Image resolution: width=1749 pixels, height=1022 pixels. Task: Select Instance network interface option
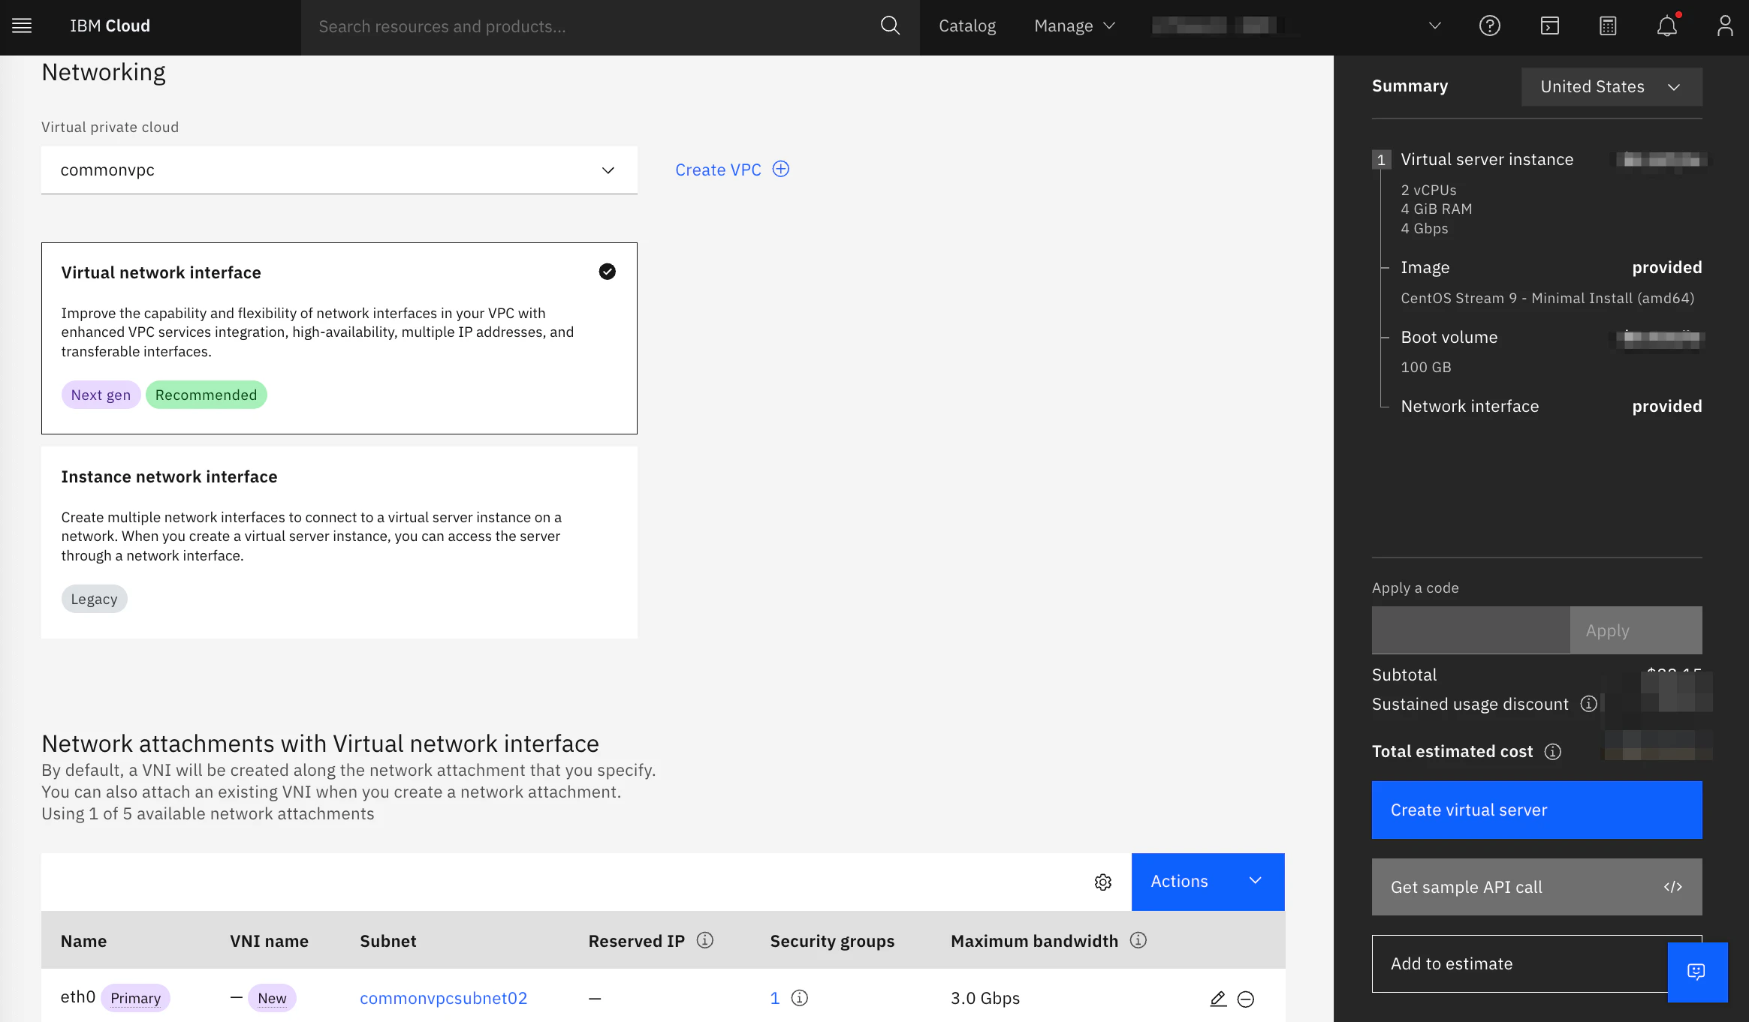click(339, 542)
